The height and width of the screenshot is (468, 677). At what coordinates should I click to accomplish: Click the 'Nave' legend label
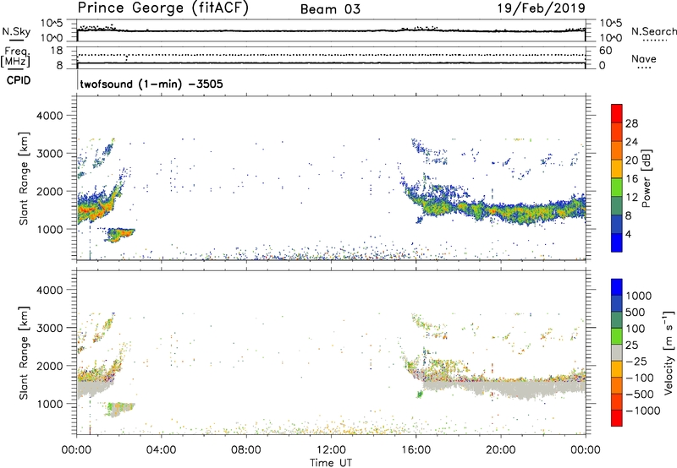click(x=644, y=59)
